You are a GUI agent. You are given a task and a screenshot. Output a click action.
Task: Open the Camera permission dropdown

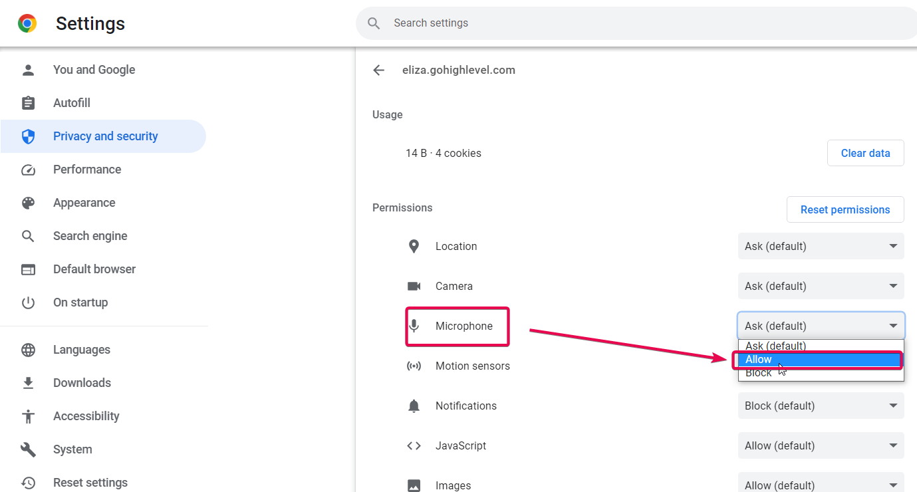tap(821, 286)
